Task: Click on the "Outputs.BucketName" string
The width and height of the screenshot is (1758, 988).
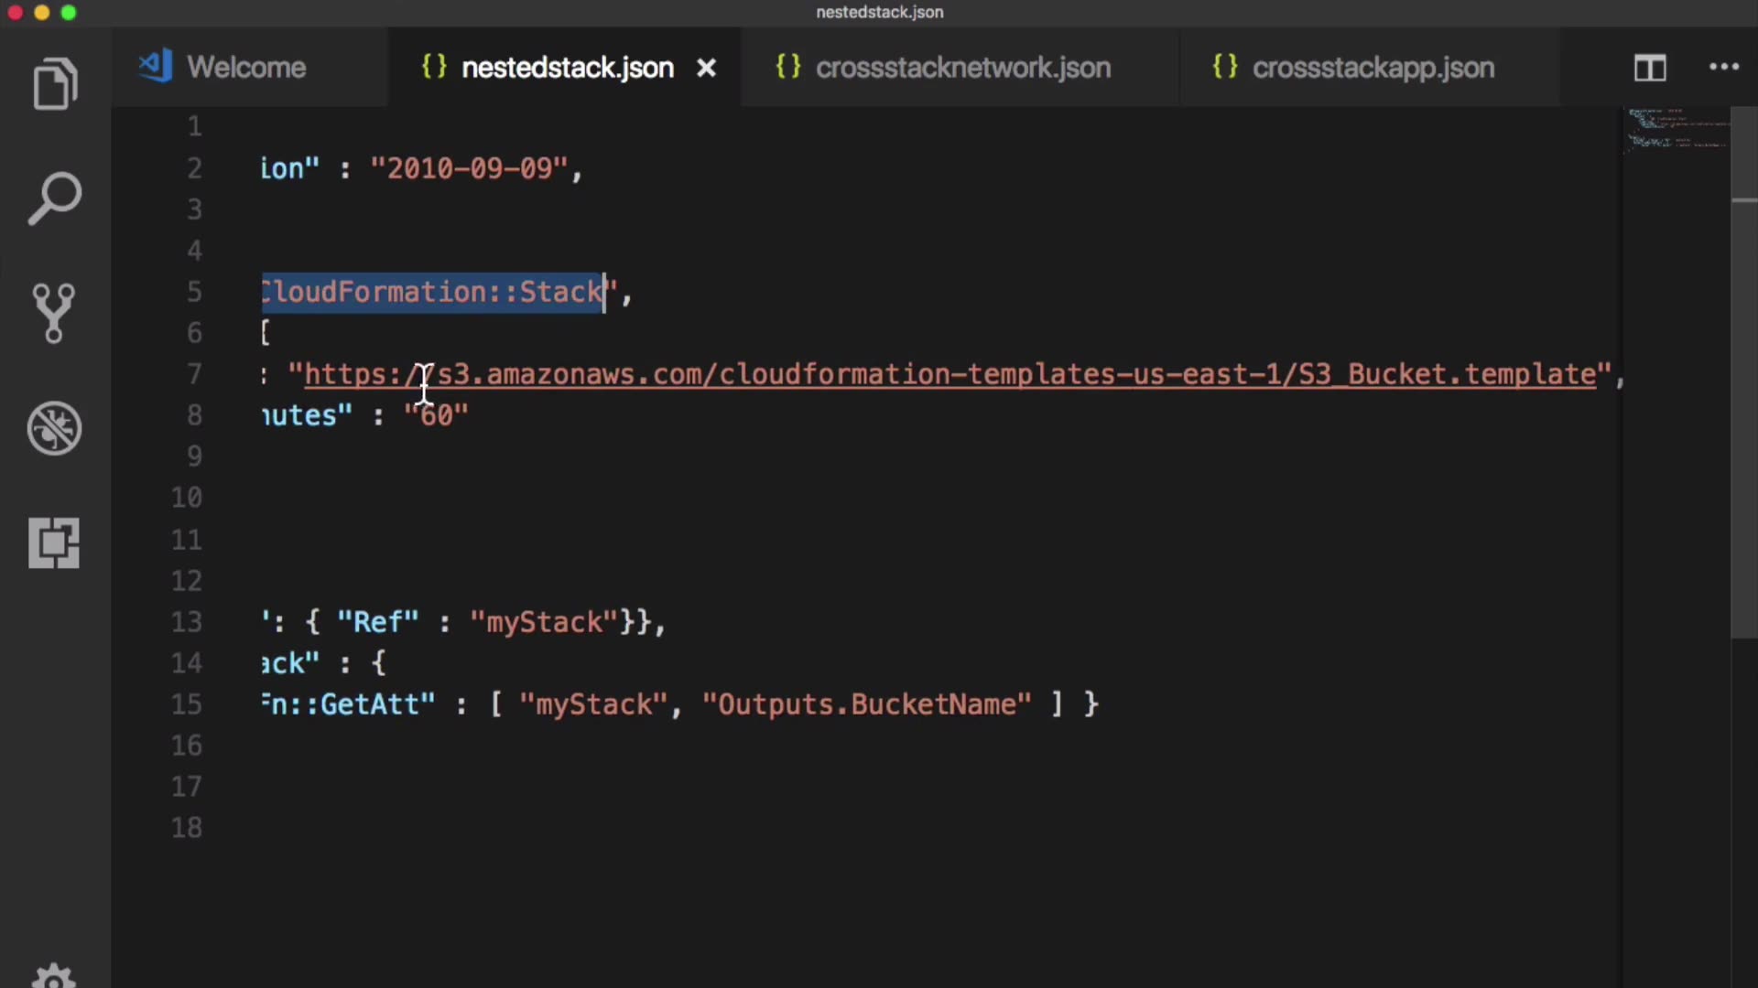Action: point(866,704)
